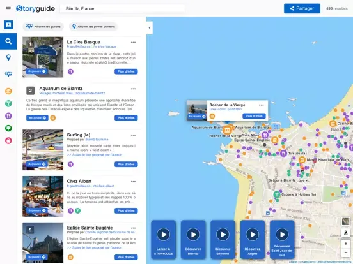This screenshot has height=264, width=353.
Task: Open Biarritz tourisme author link
Action: tap(97, 140)
